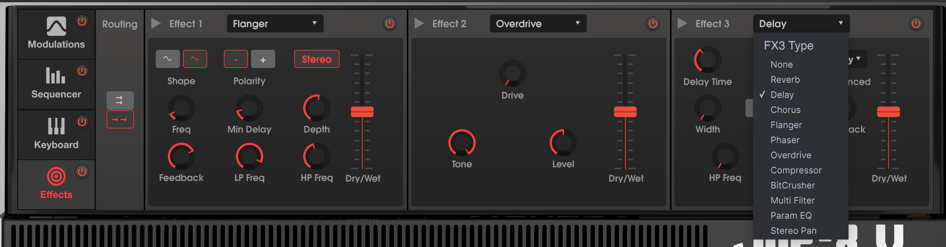Click the overdrive Tone knob
This screenshot has height=247, width=946.
(462, 143)
